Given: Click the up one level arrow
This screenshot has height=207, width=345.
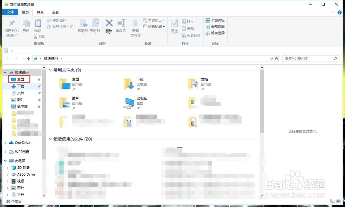Looking at the screenshot, I should (x=28, y=59).
